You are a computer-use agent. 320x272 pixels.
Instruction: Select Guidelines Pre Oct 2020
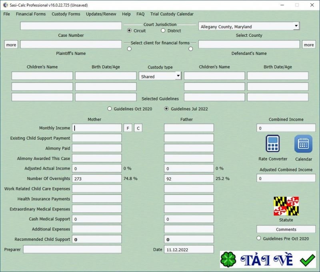point(259,238)
